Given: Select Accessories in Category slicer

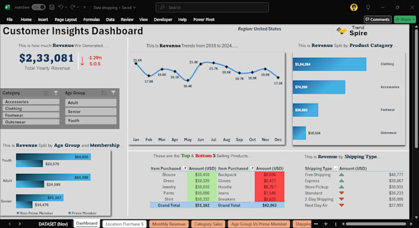Looking at the screenshot, I should pyautogui.click(x=31, y=102).
